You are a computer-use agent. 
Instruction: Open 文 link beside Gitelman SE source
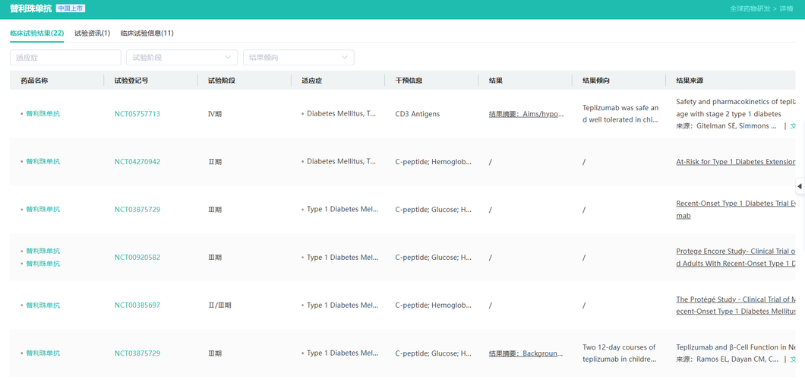click(792, 126)
